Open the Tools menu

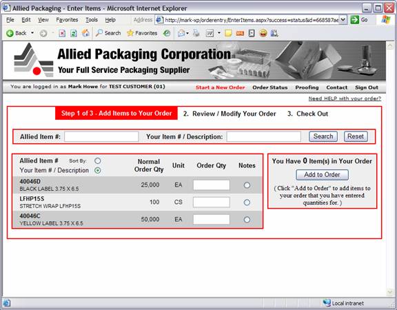(92, 20)
